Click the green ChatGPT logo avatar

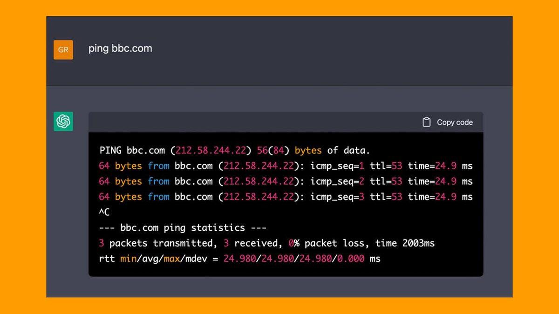[63, 121]
